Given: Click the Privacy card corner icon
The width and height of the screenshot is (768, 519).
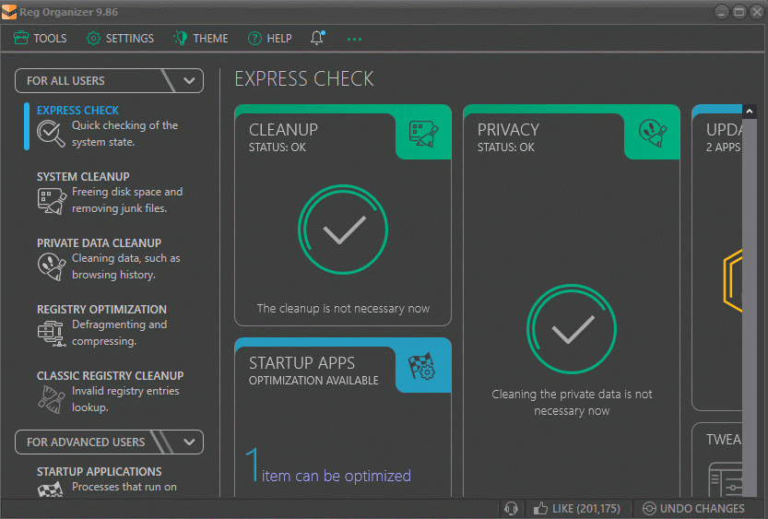Looking at the screenshot, I should pyautogui.click(x=653, y=133).
